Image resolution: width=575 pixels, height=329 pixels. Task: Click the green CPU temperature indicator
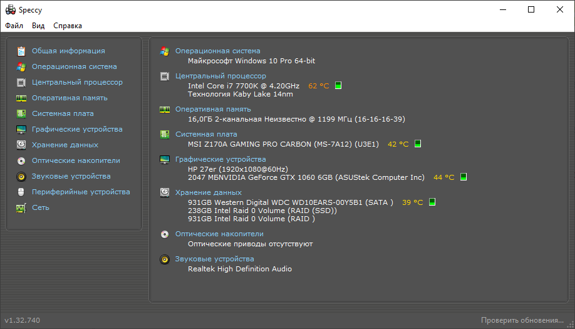coord(338,86)
